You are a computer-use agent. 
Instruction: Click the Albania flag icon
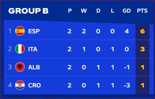(20, 67)
